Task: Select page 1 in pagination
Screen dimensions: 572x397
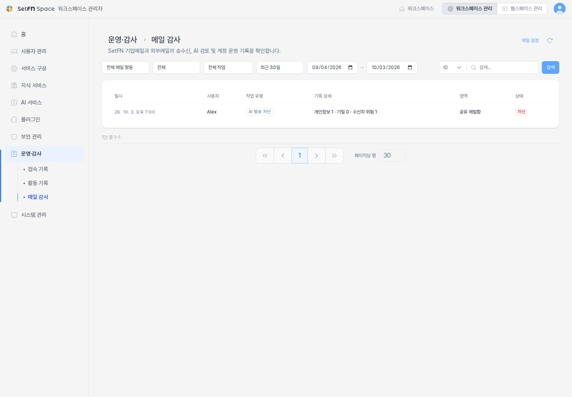Action: [x=300, y=156]
